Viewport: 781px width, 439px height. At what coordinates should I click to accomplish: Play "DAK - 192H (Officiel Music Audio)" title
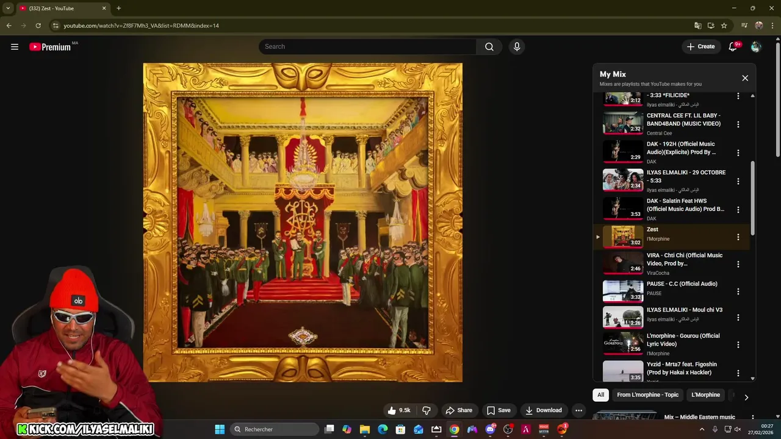tap(681, 148)
